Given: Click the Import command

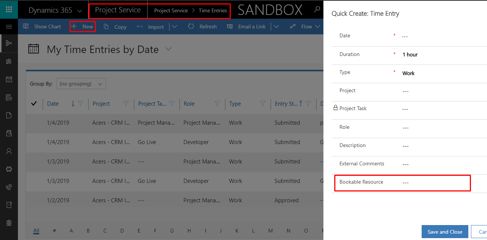Looking at the screenshot, I should [151, 27].
